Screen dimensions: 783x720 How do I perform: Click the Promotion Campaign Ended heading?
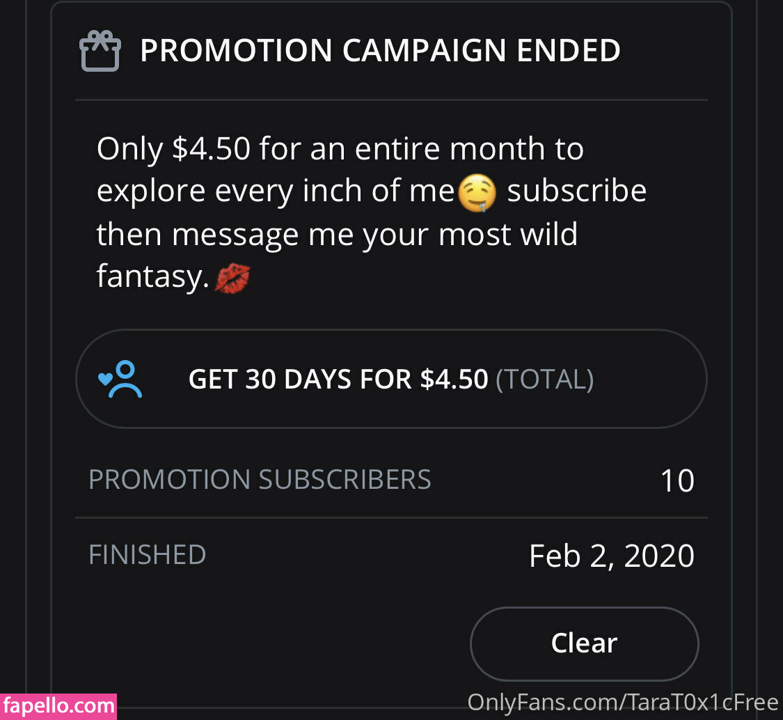380,51
